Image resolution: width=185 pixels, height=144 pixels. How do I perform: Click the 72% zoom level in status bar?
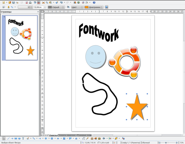pos(182,143)
